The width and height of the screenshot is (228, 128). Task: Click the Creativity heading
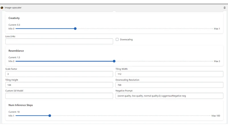click(14, 18)
